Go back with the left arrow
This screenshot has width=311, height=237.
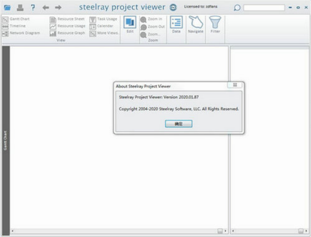(45, 7)
